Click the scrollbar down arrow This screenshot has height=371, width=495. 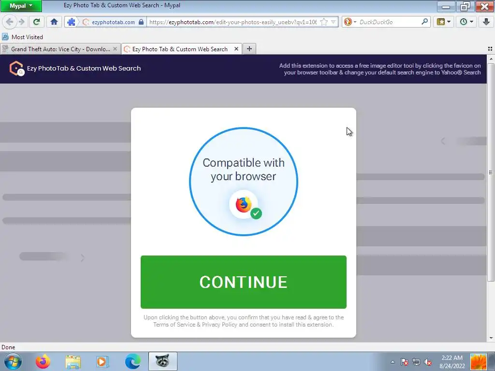pyautogui.click(x=491, y=338)
